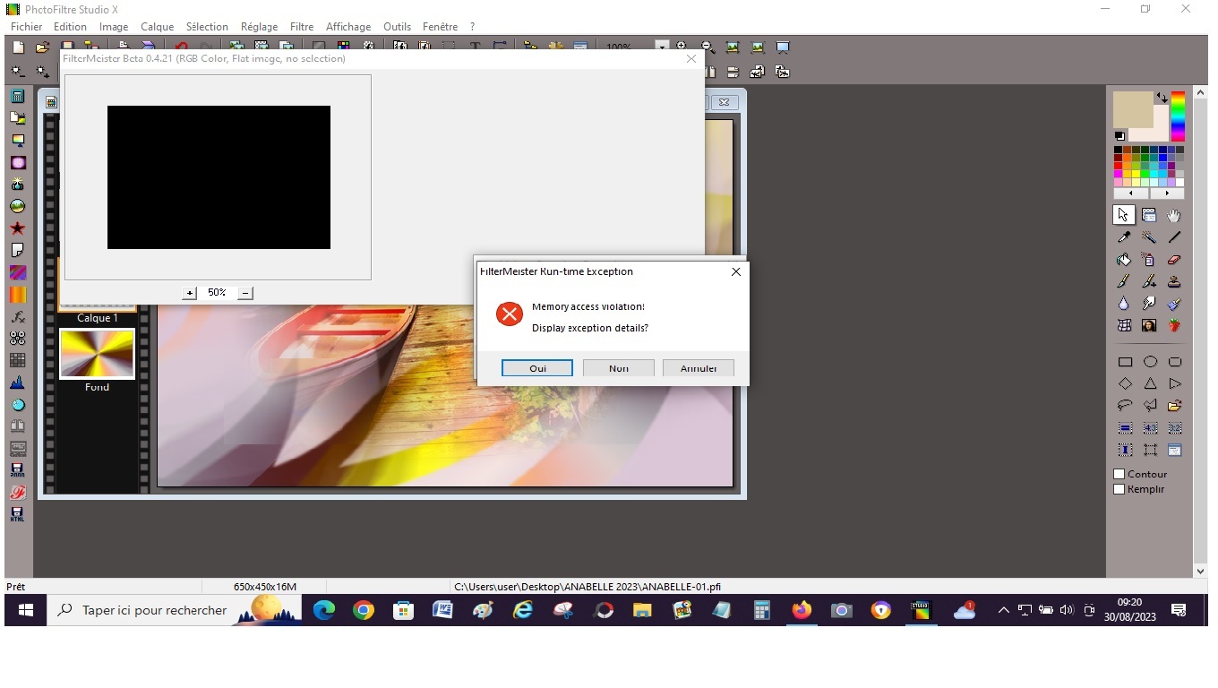Open the Edition menu
The height and width of the screenshot is (688, 1218).
point(70,27)
